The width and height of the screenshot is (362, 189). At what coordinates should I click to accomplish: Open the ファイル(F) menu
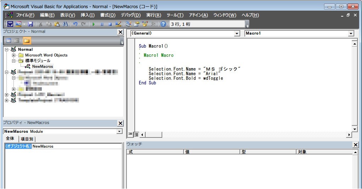25,15
